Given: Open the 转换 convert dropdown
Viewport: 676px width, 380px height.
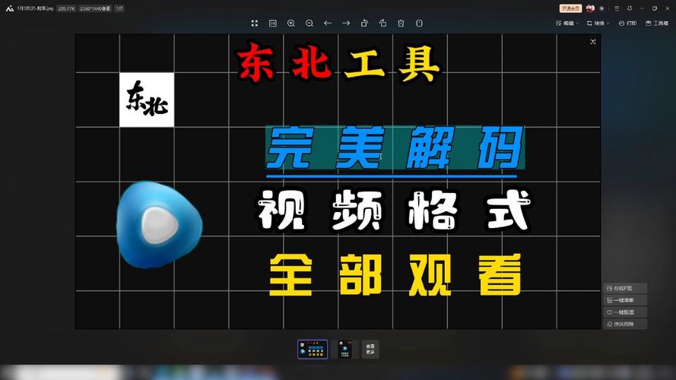Looking at the screenshot, I should (598, 24).
